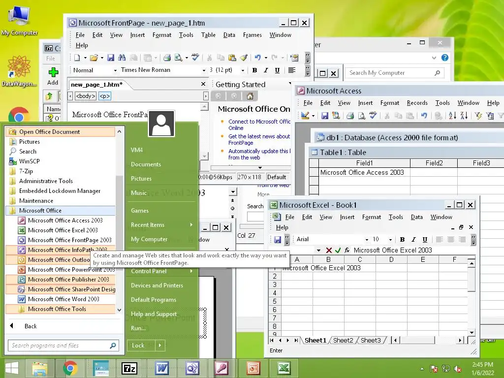This screenshot has width=504, height=378.
Task: Click Find binoculars icon in FrontPage
Action: [122, 58]
